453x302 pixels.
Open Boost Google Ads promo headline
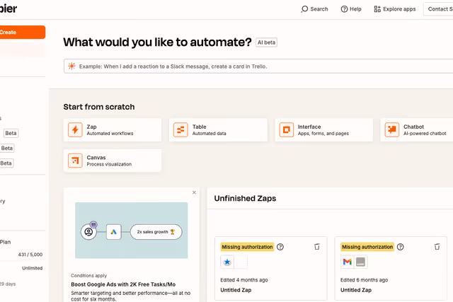[123, 284]
